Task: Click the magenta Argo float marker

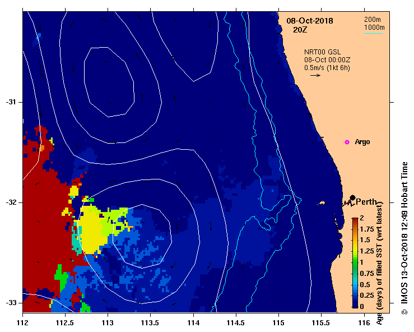Action: tap(347, 142)
